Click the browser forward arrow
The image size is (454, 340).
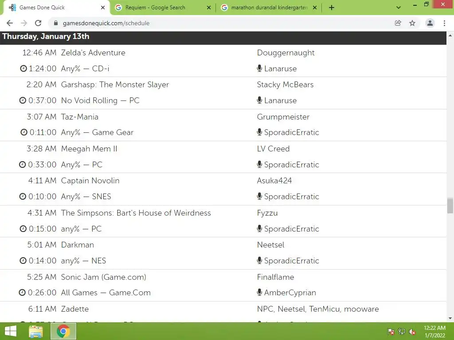point(24,23)
